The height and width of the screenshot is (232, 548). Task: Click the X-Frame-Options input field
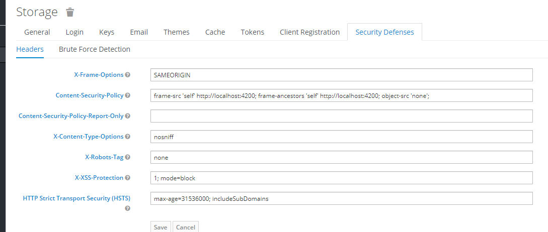tap(341, 75)
